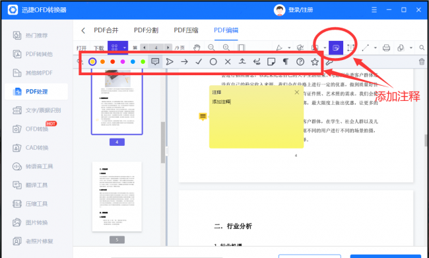This screenshot has height=258, width=429.
Task: Select the cross mark annotation icon
Action: (x=228, y=62)
